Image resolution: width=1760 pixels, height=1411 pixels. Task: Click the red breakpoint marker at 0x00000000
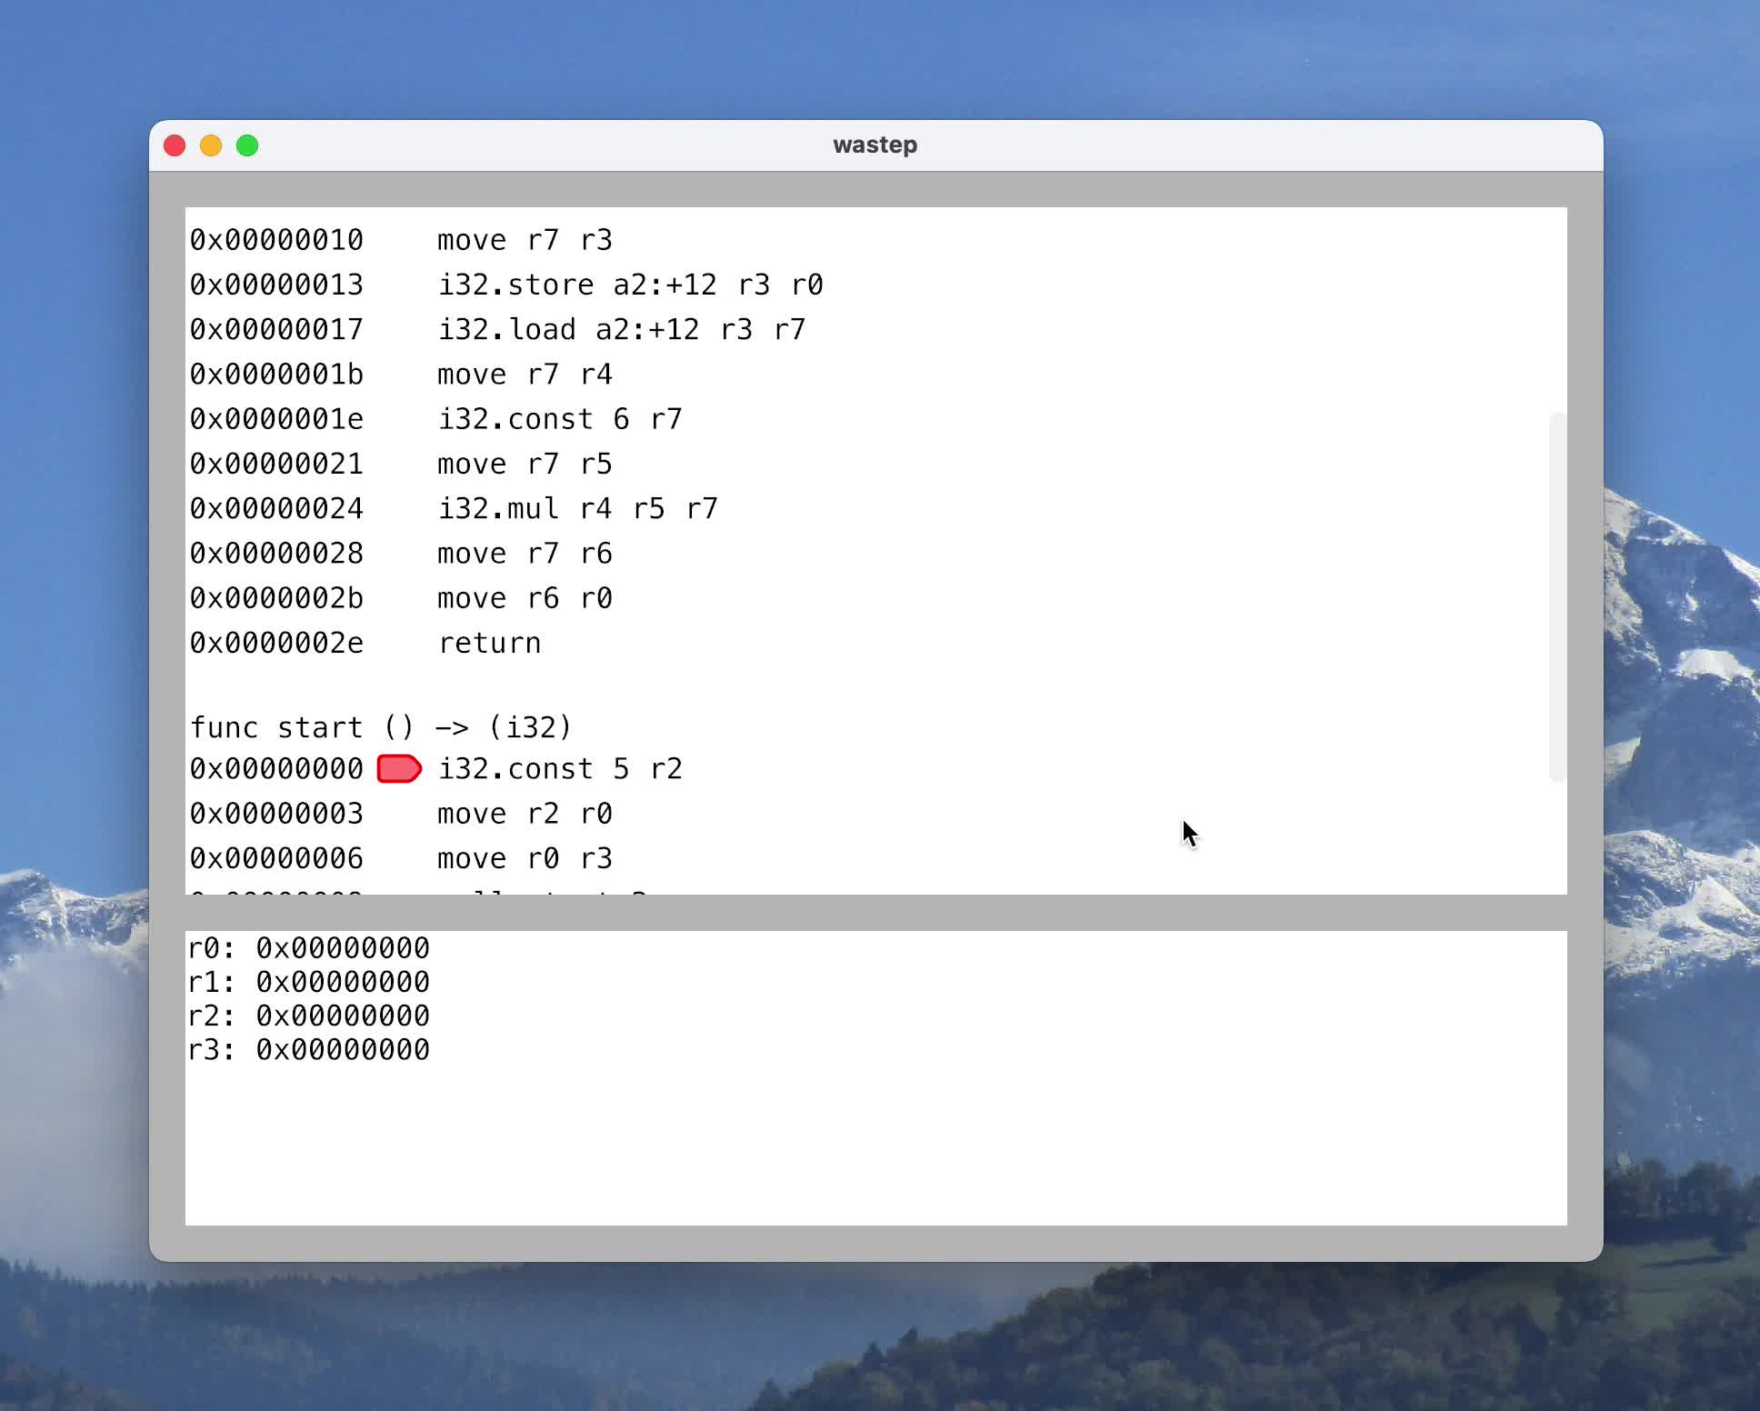click(x=399, y=769)
